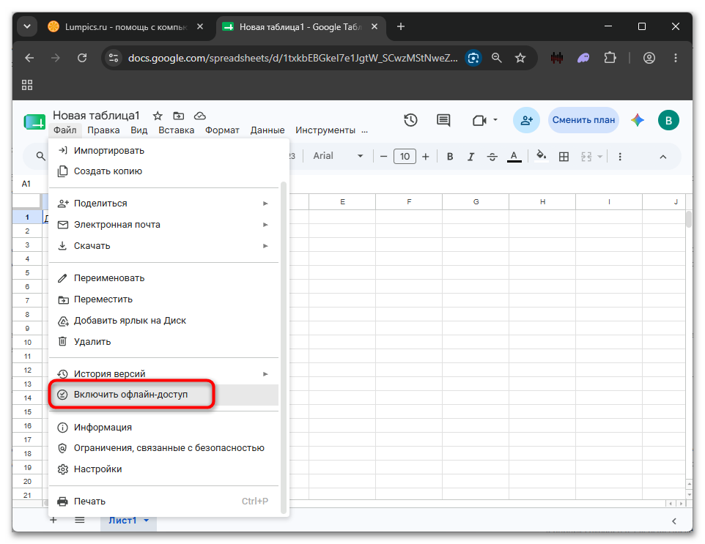The image size is (705, 544).
Task: Switch to the Lumpics.ru browser tab
Action: tap(125, 27)
